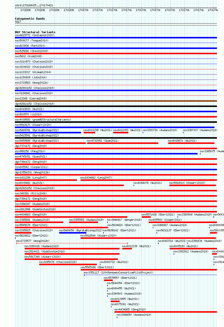Image resolution: width=224 pixels, height=327 pixels.
Task: Select esv2733563 (Wong2012b) variant
Action: coord(31,83)
